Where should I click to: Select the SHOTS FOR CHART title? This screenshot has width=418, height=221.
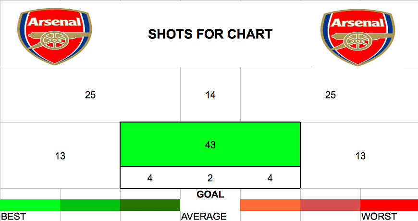[x=210, y=34]
